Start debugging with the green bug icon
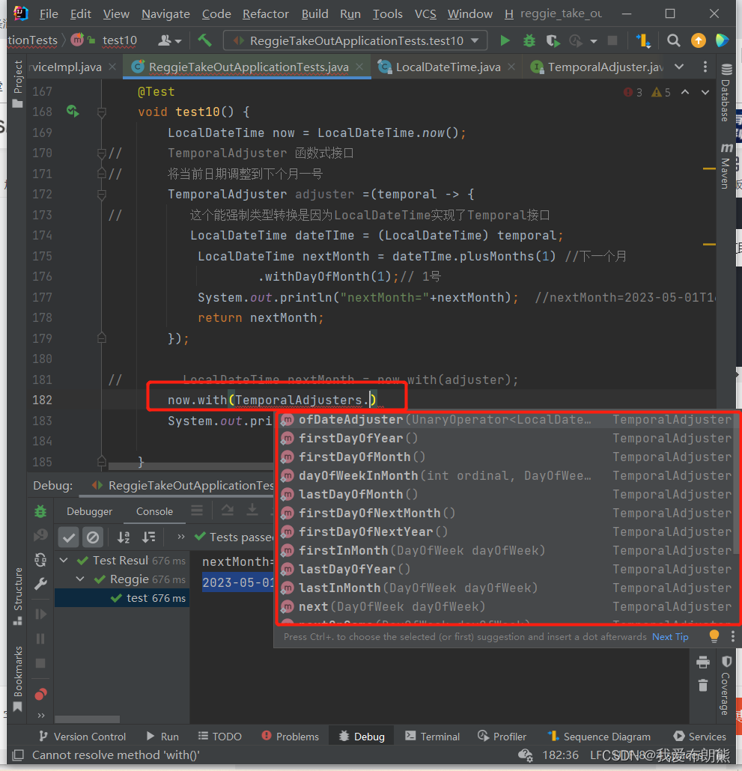 (x=529, y=40)
